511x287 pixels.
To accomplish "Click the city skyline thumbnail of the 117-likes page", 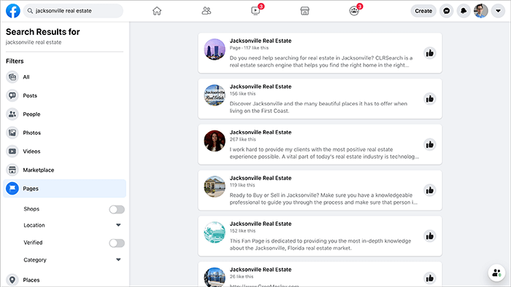I will (215, 50).
